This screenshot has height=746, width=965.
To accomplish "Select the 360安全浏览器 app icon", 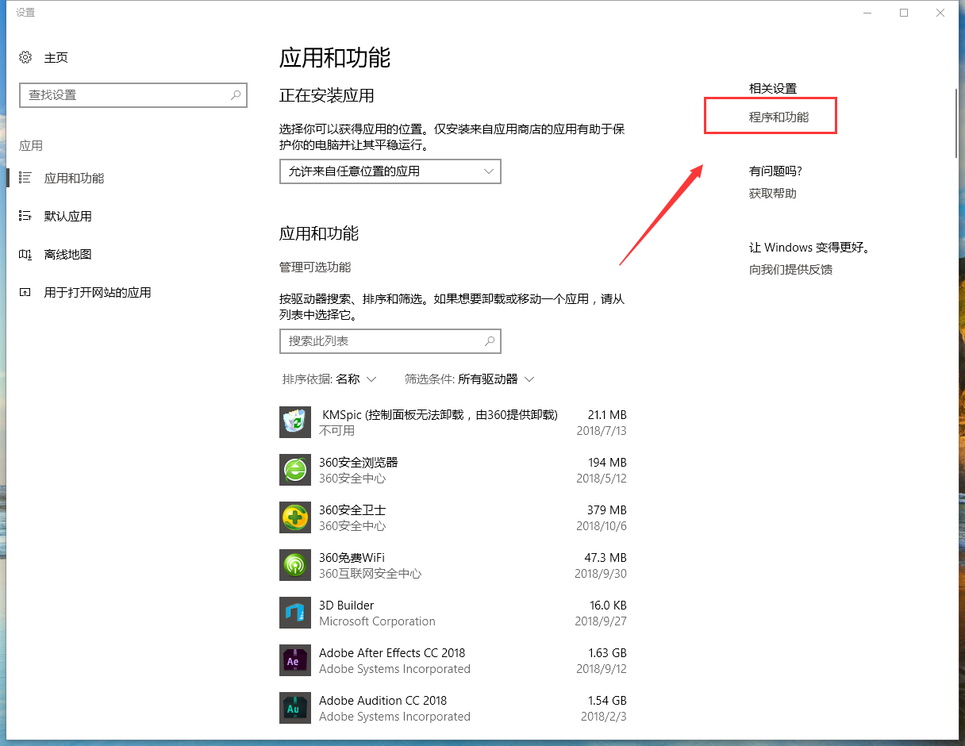I will click(294, 470).
